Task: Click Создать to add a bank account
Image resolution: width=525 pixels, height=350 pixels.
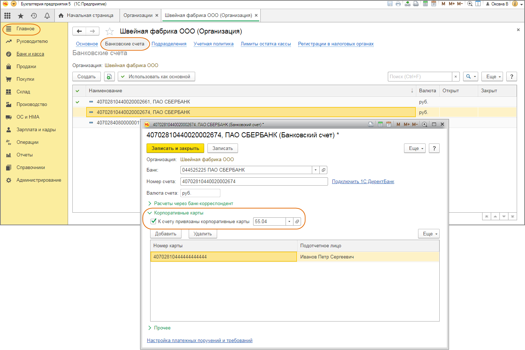Action: click(x=86, y=77)
